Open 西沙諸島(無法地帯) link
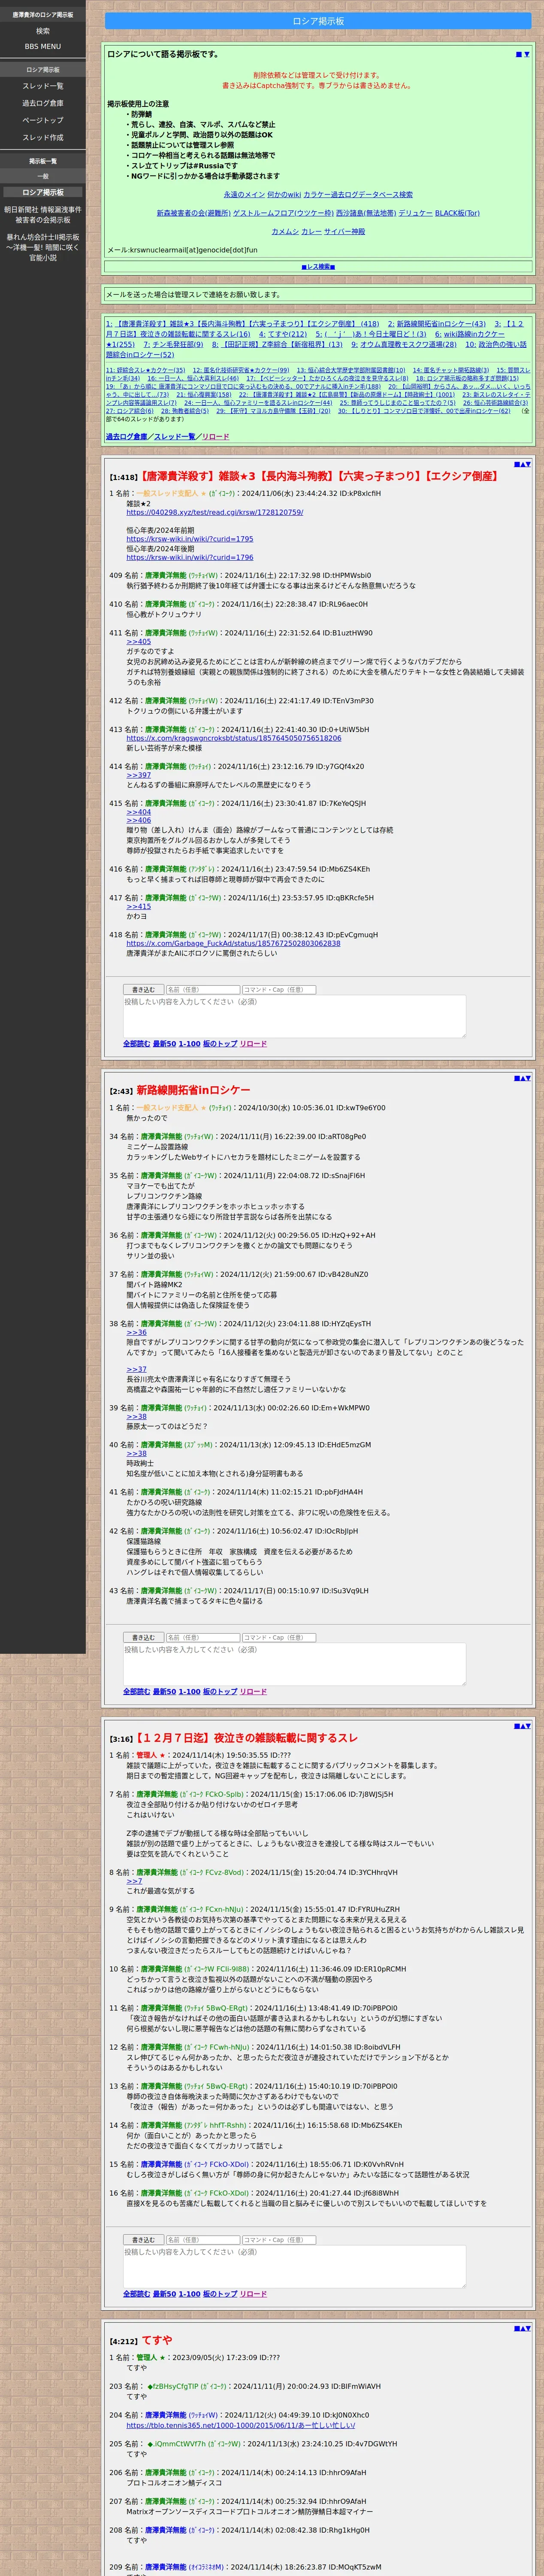Viewport: 544px width, 2576px height. (x=366, y=213)
